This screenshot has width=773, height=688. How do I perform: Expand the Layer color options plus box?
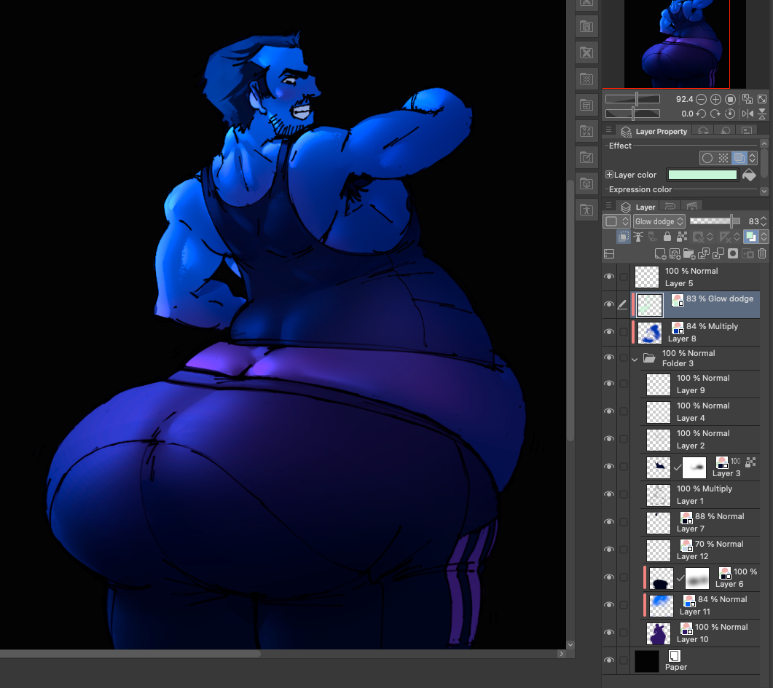tap(609, 175)
